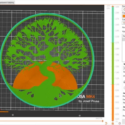Click the bottom thumb of the vertical layer slider
This screenshot has width=125, height=125.
pos(113,121)
